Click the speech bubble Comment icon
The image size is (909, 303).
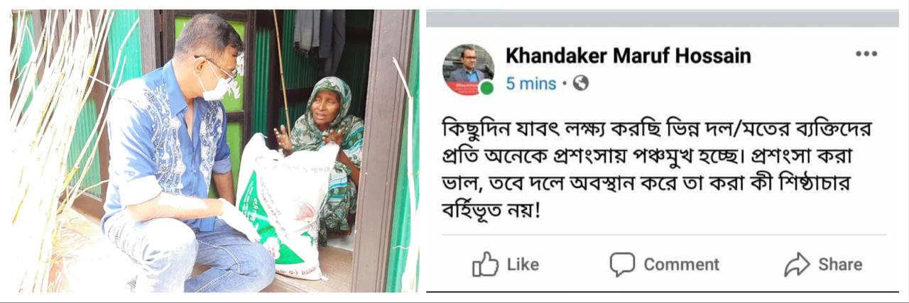622,265
